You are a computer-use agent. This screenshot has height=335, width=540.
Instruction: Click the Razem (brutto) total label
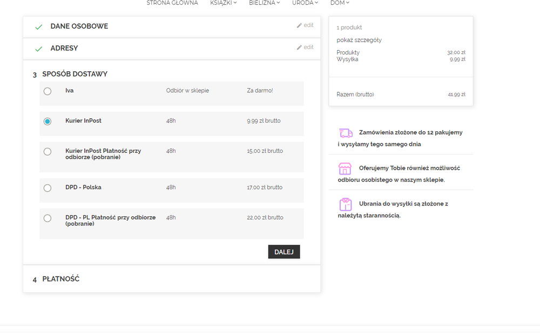355,95
